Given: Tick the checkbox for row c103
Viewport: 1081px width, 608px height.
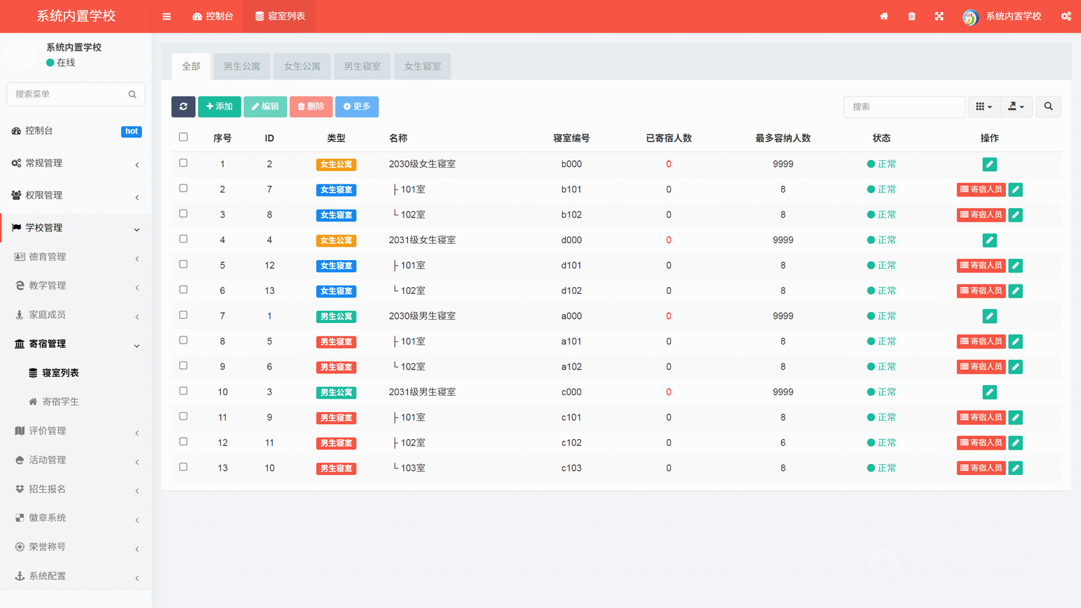Looking at the screenshot, I should (183, 467).
